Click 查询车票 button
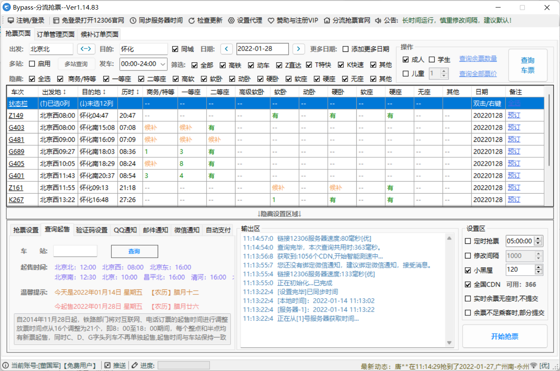Image resolution: width=560 pixels, height=371 pixels. pos(528,65)
